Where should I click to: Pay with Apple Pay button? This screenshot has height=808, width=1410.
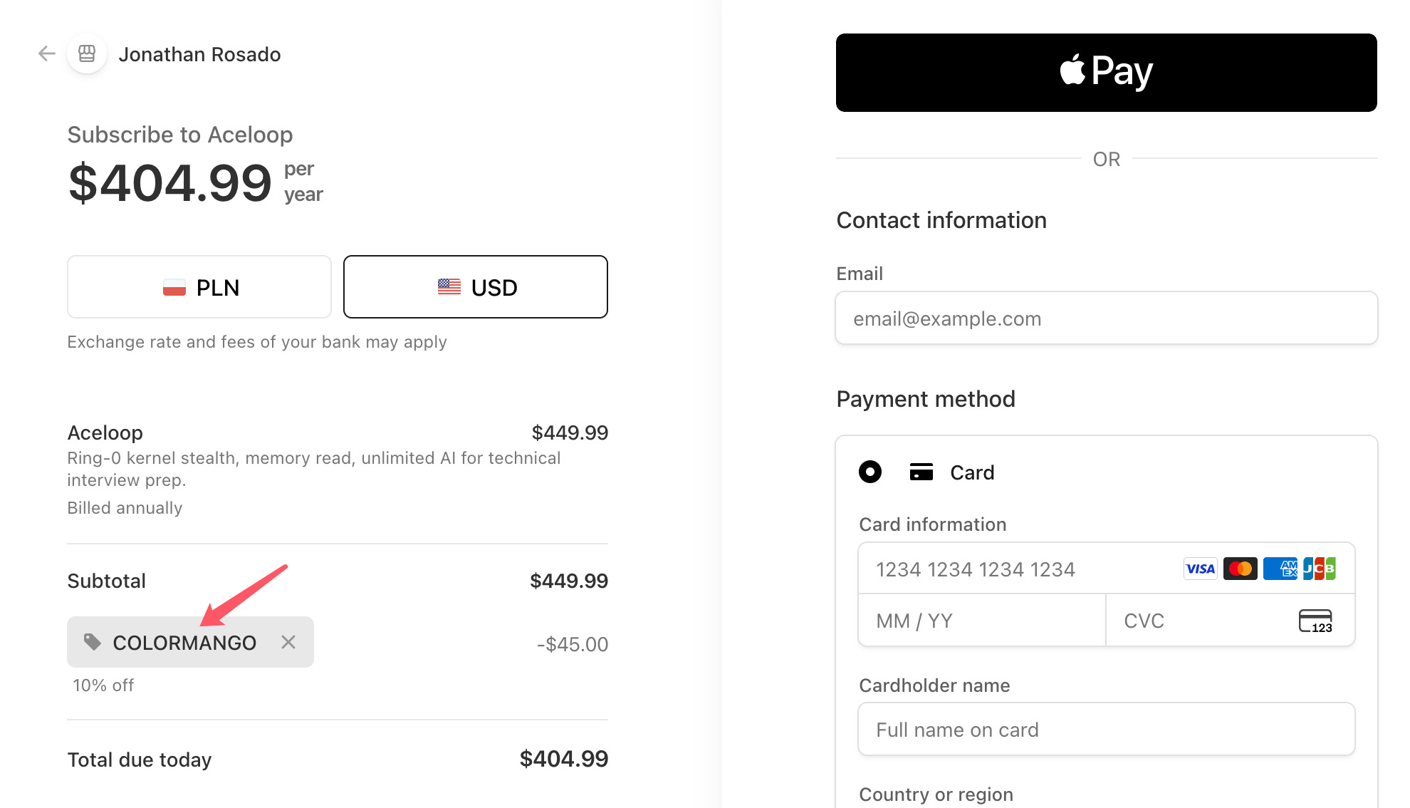(x=1106, y=73)
